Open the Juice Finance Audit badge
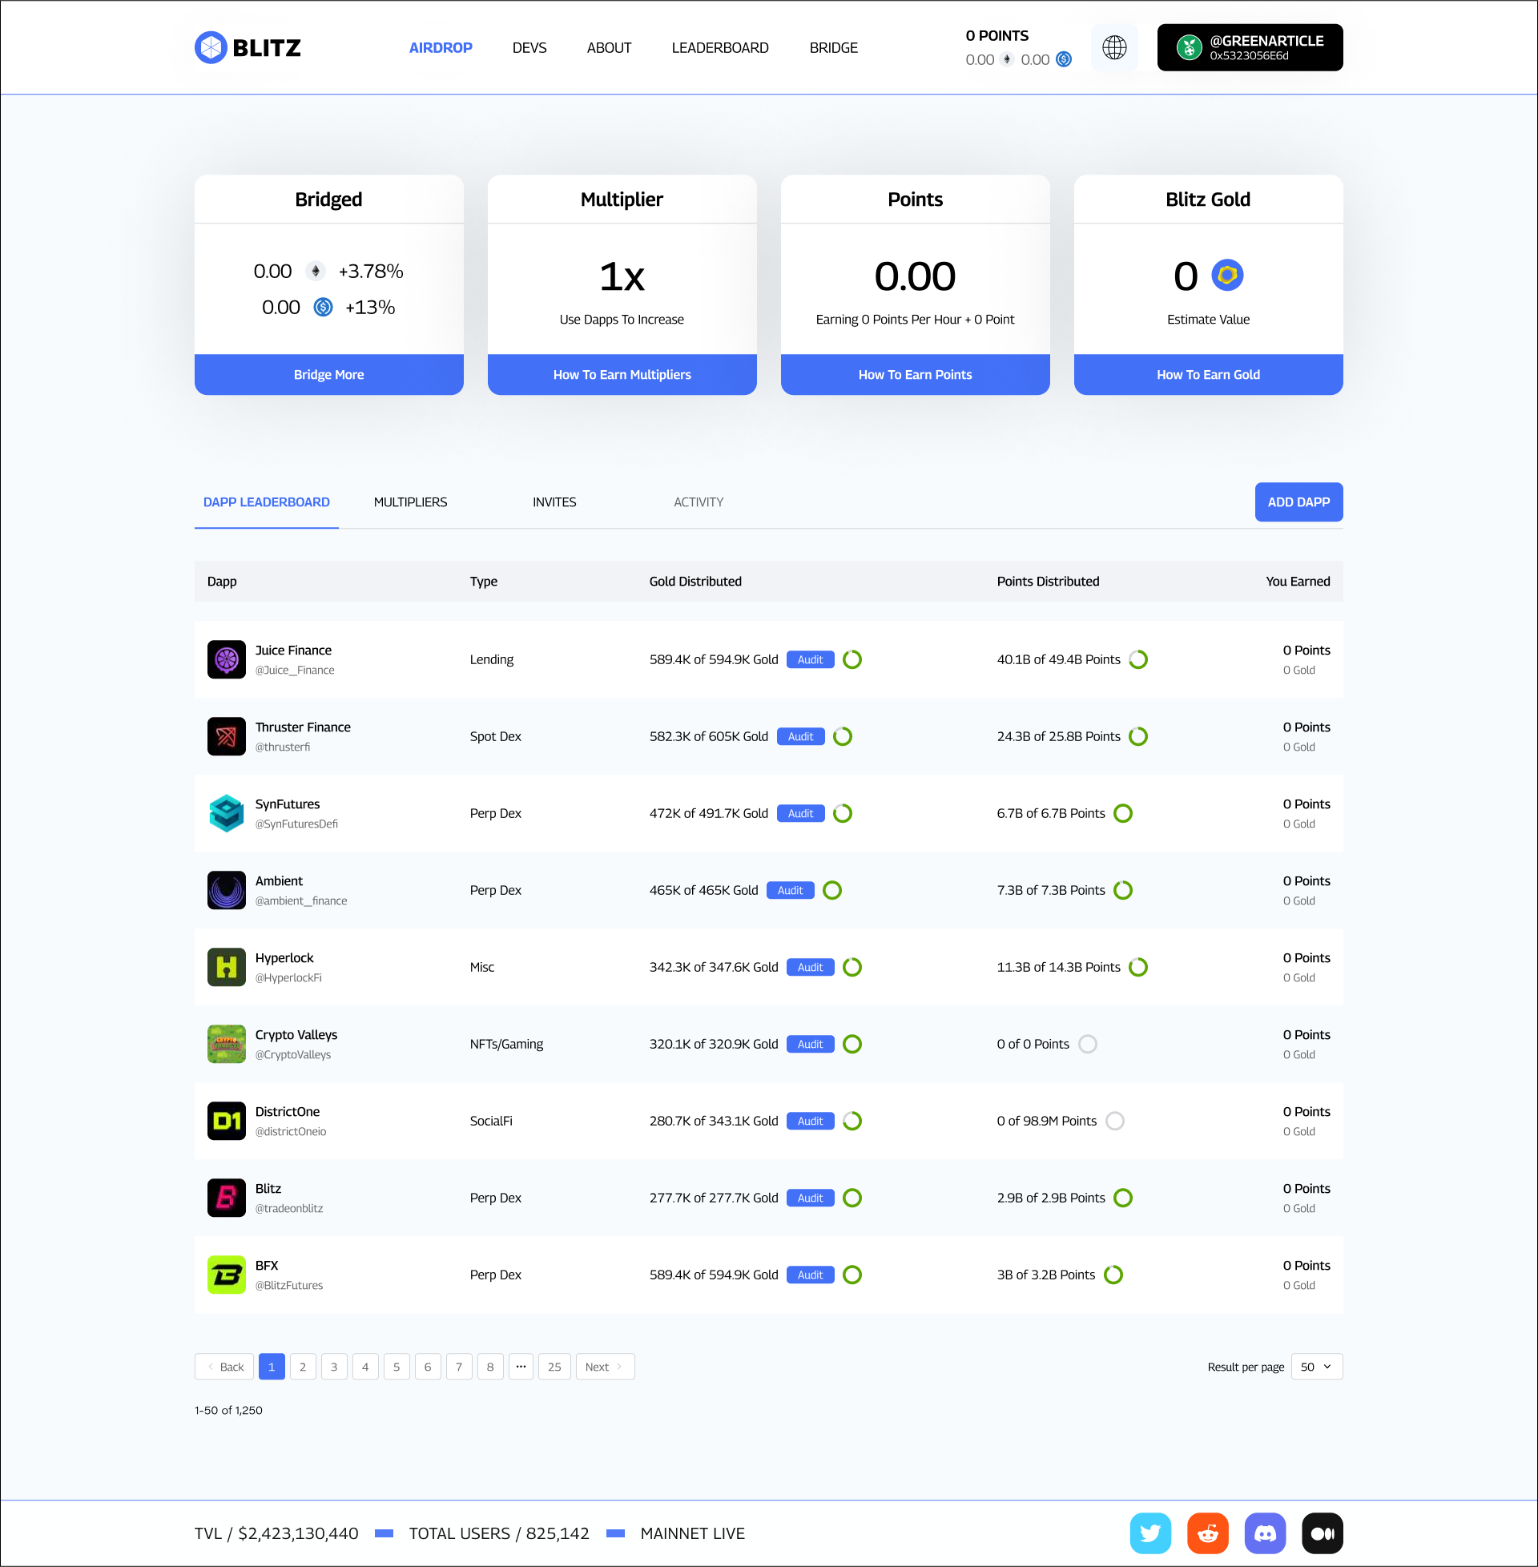This screenshot has width=1538, height=1567. (810, 660)
